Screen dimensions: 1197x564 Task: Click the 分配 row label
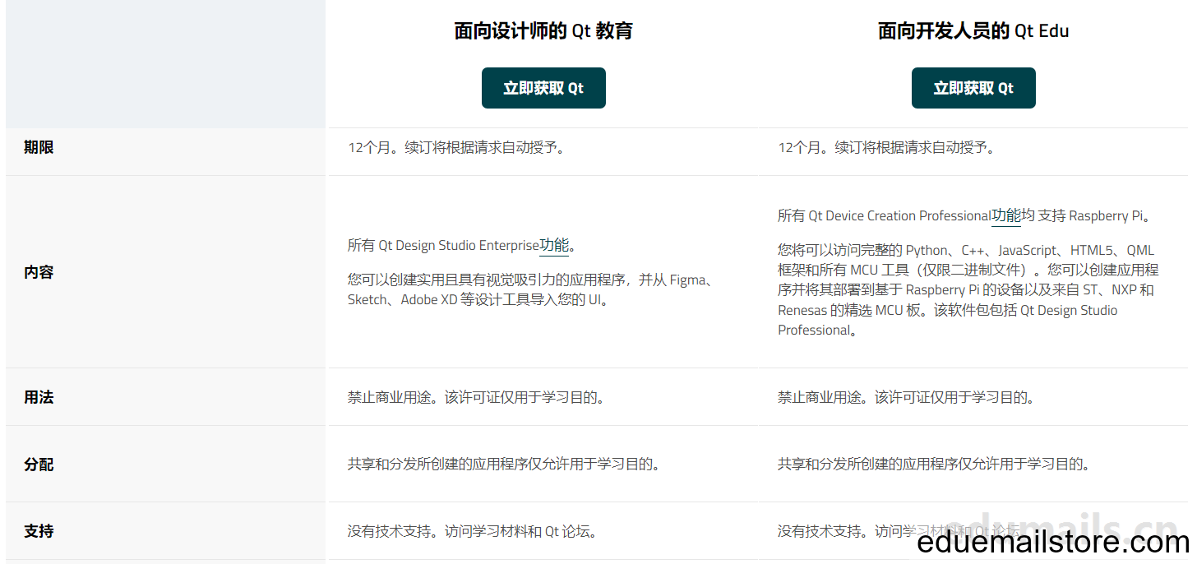pos(39,465)
